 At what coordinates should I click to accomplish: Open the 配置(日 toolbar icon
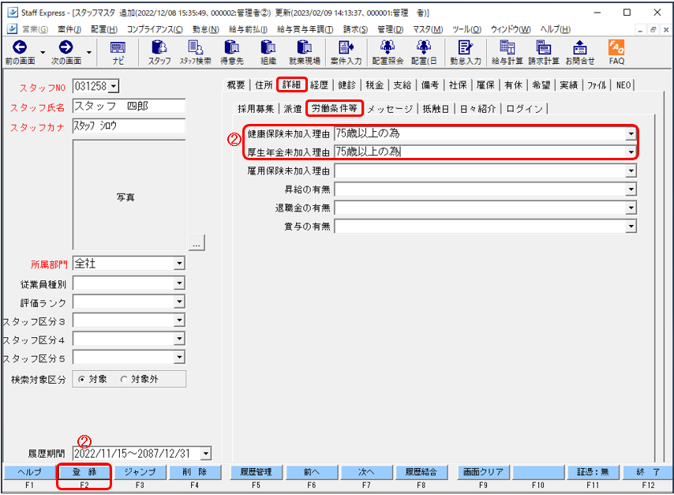[x=424, y=52]
